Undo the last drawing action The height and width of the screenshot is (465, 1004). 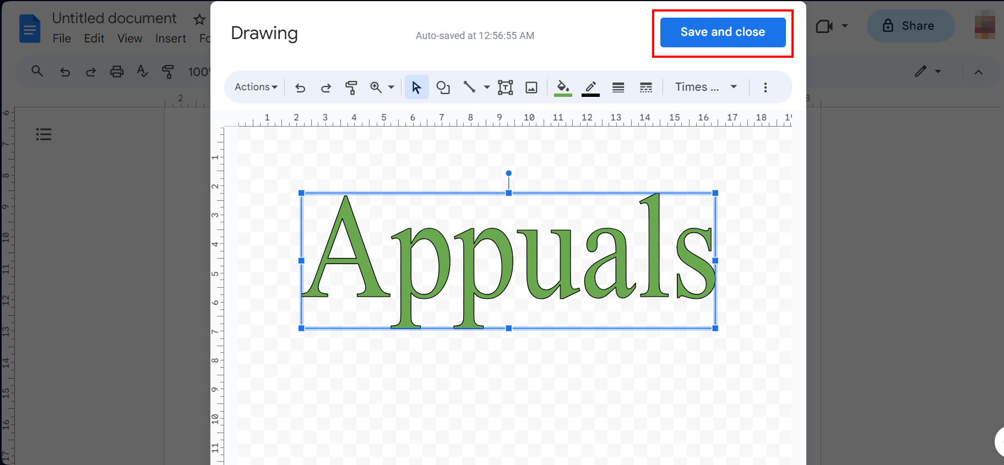click(x=300, y=87)
